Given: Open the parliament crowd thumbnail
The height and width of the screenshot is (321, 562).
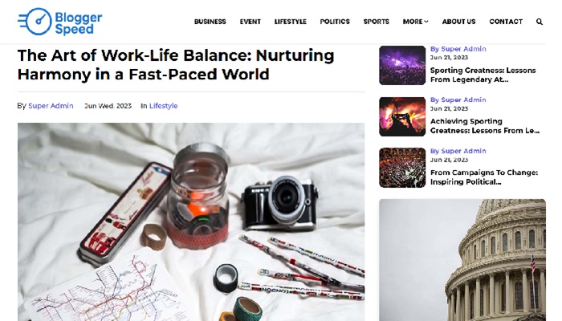Looking at the screenshot, I should 402,168.
